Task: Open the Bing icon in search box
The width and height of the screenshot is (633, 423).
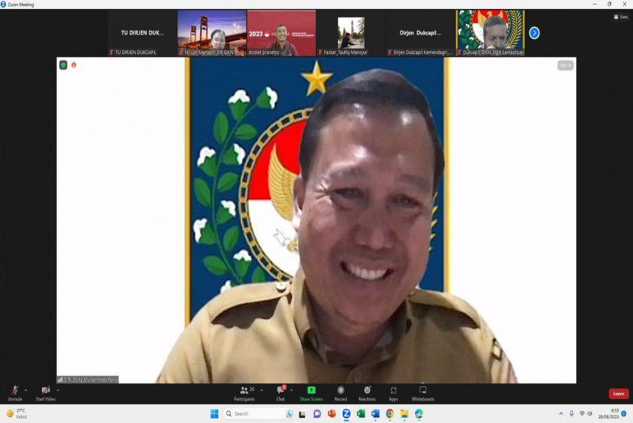Action: tap(289, 414)
